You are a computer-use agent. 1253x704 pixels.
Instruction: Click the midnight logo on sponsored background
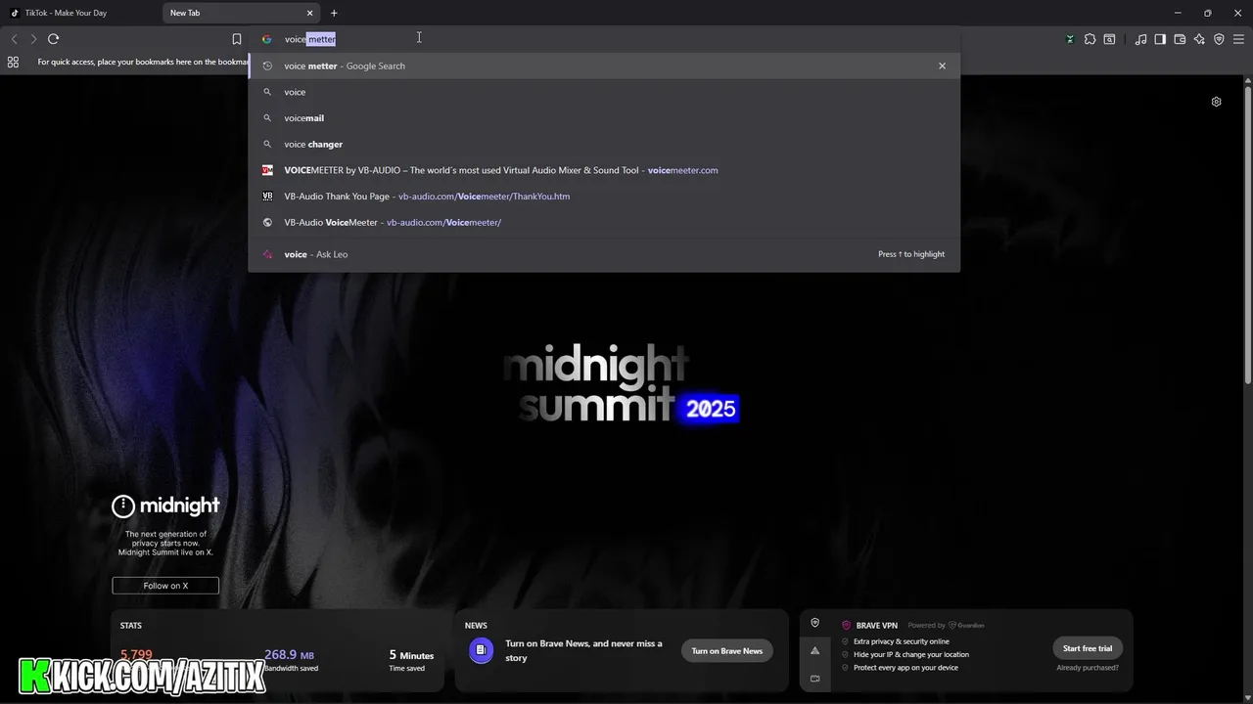click(165, 506)
